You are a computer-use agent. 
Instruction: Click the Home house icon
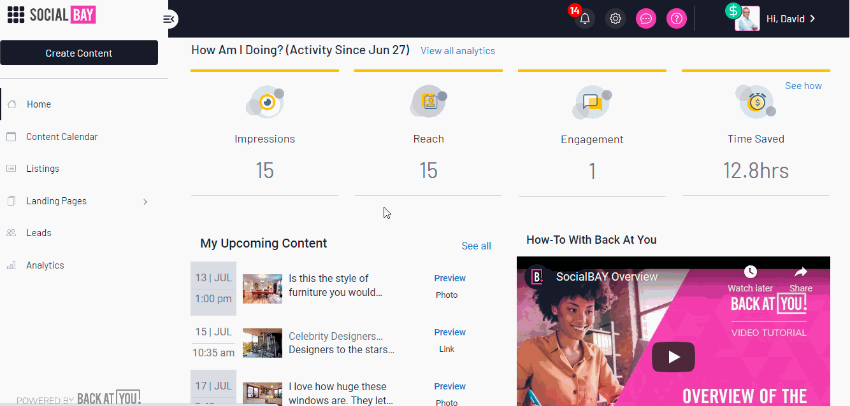(11, 104)
